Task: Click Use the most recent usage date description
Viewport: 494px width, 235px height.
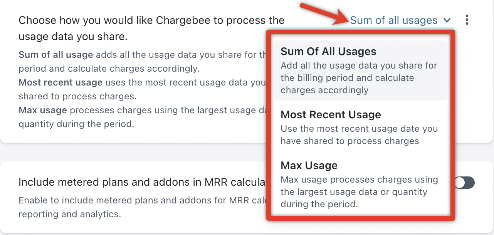Action: [x=358, y=135]
